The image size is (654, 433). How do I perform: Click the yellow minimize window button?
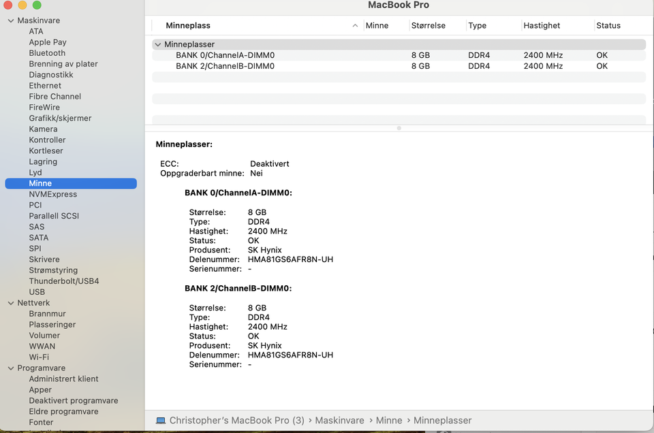point(22,5)
